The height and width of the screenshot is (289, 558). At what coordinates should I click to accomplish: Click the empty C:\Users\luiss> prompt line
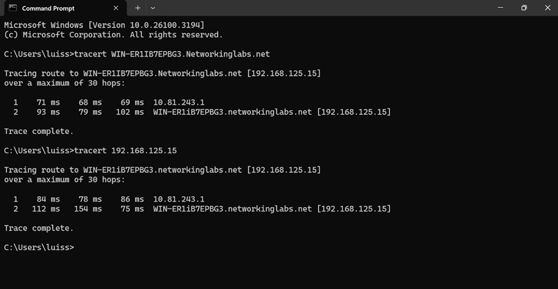39,247
